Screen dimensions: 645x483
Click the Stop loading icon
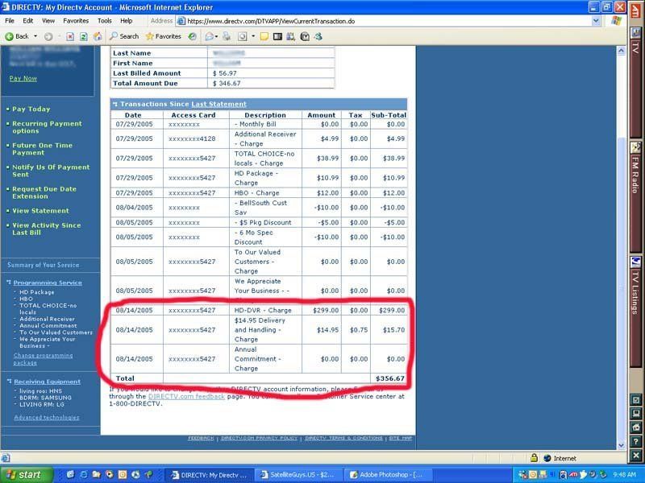coord(70,36)
